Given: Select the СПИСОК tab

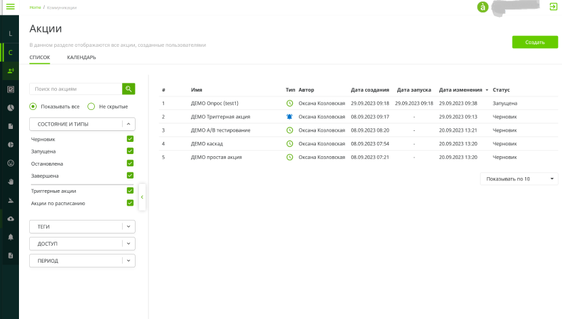Looking at the screenshot, I should 39,58.
